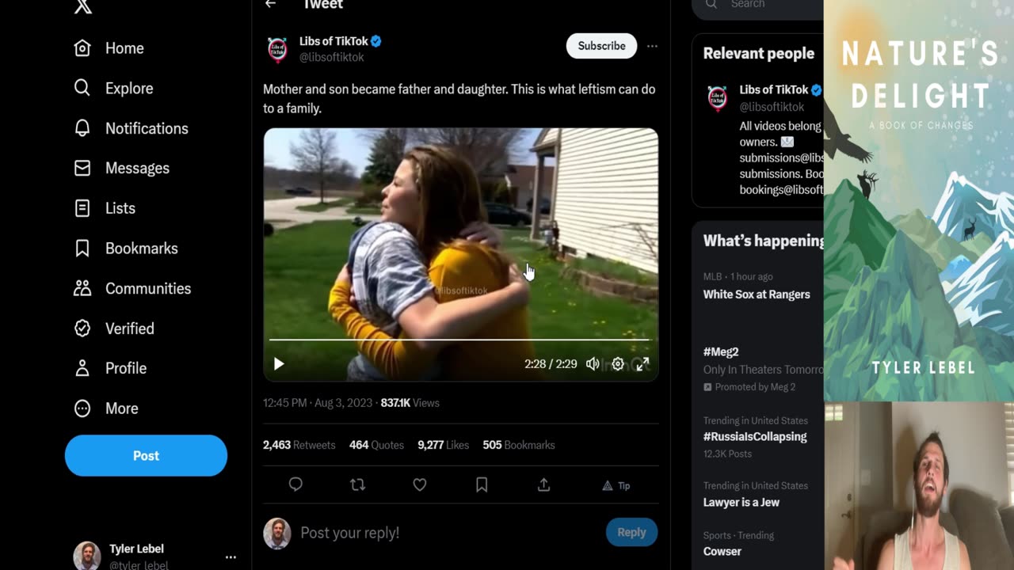Bookmark this tweet via bookmark icon
Image resolution: width=1014 pixels, height=570 pixels.
click(x=482, y=484)
